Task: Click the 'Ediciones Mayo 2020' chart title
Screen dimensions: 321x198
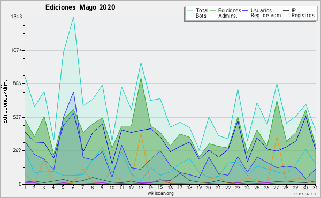Action: 80,7
